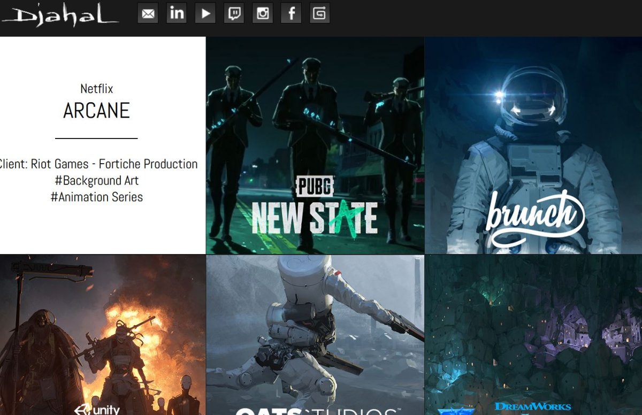Click the YouTube play icon
The width and height of the screenshot is (642, 415).
point(205,13)
